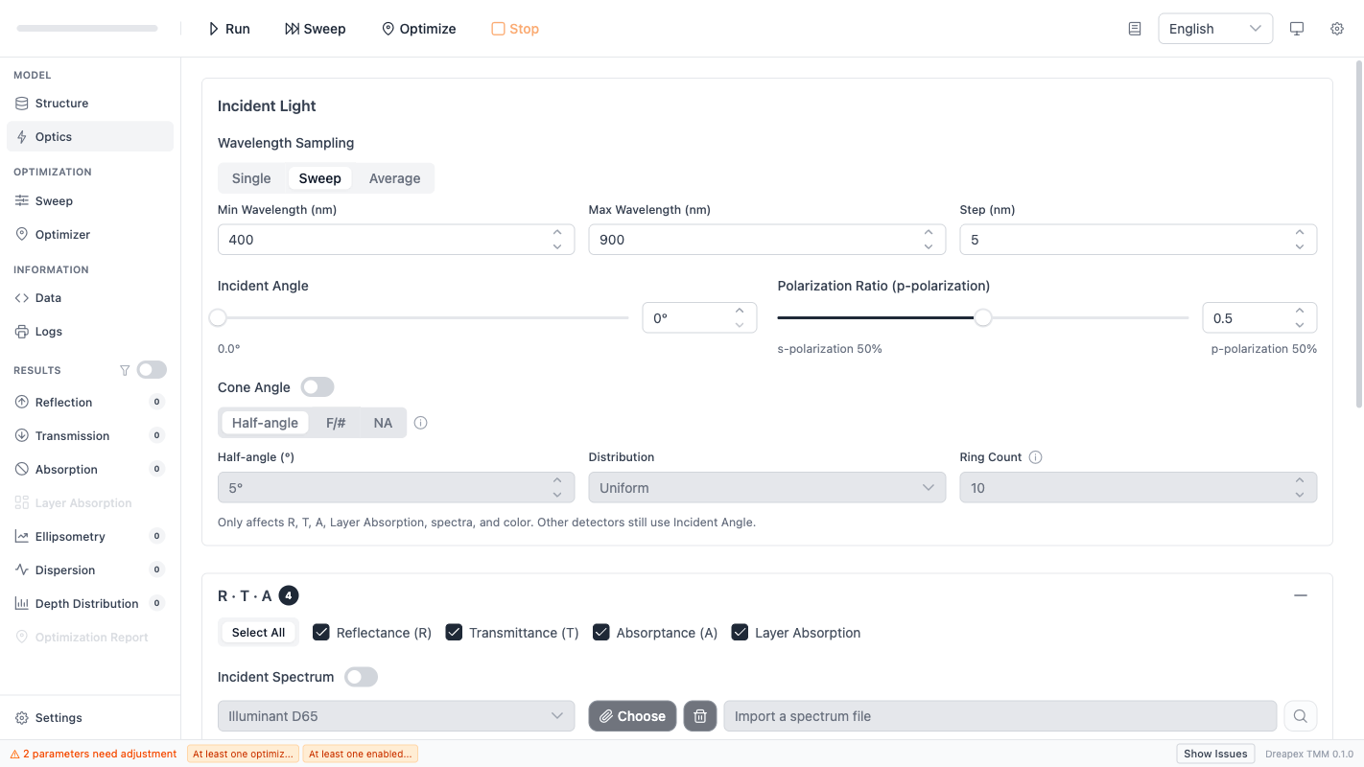
Task: Switch wavelength sampling to Average
Action: 394,178
